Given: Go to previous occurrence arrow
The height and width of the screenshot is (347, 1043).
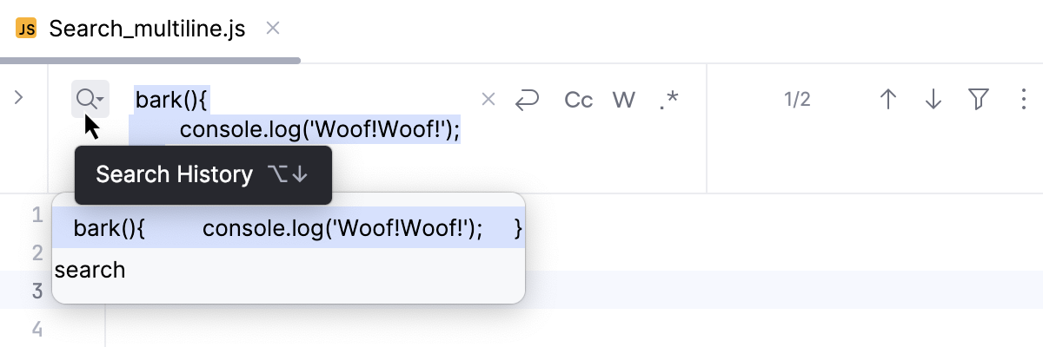Looking at the screenshot, I should [887, 100].
